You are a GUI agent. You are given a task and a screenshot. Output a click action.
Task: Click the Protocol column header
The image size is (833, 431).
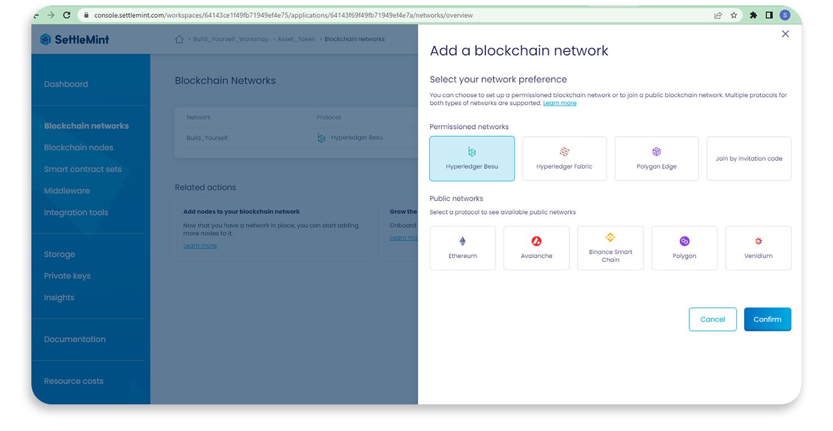tap(329, 118)
